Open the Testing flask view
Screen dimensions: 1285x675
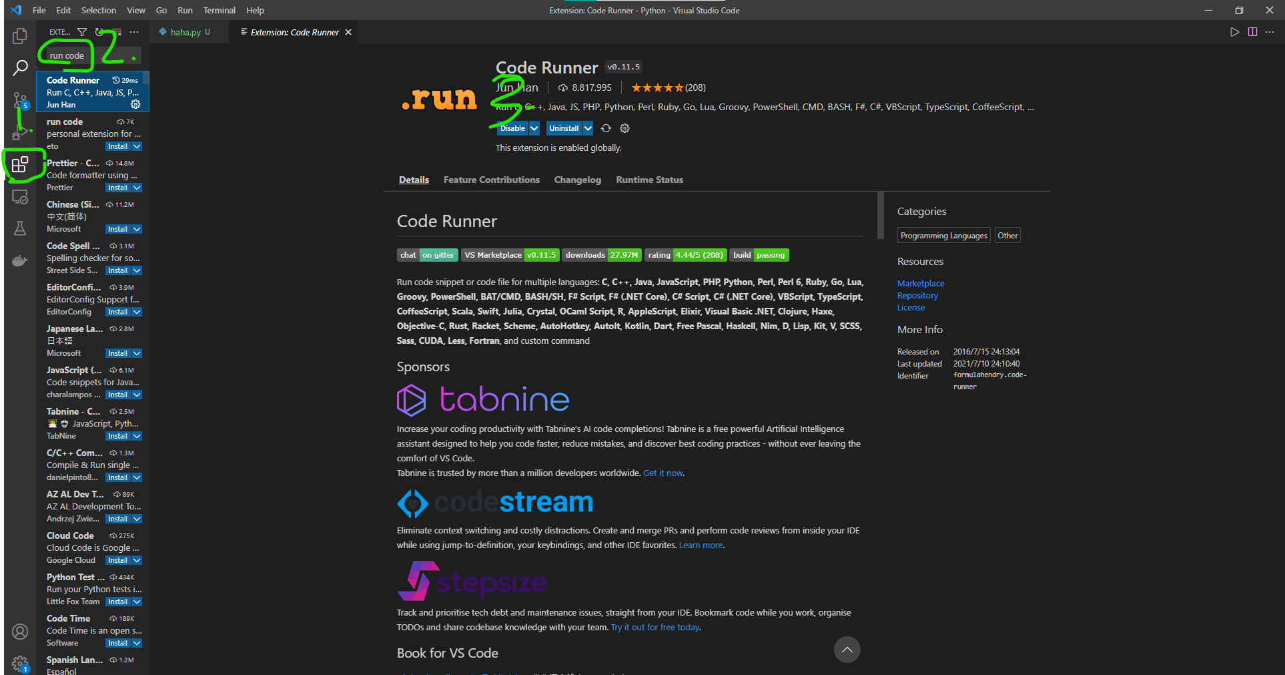20,228
